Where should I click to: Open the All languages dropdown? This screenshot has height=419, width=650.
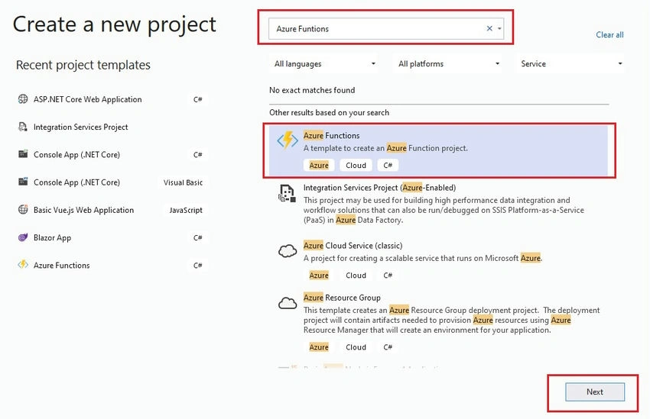pyautogui.click(x=323, y=63)
